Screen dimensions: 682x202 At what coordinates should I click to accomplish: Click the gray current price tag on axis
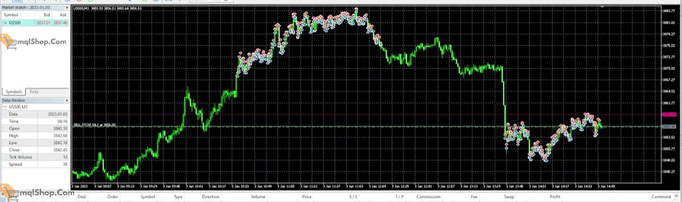(669, 126)
